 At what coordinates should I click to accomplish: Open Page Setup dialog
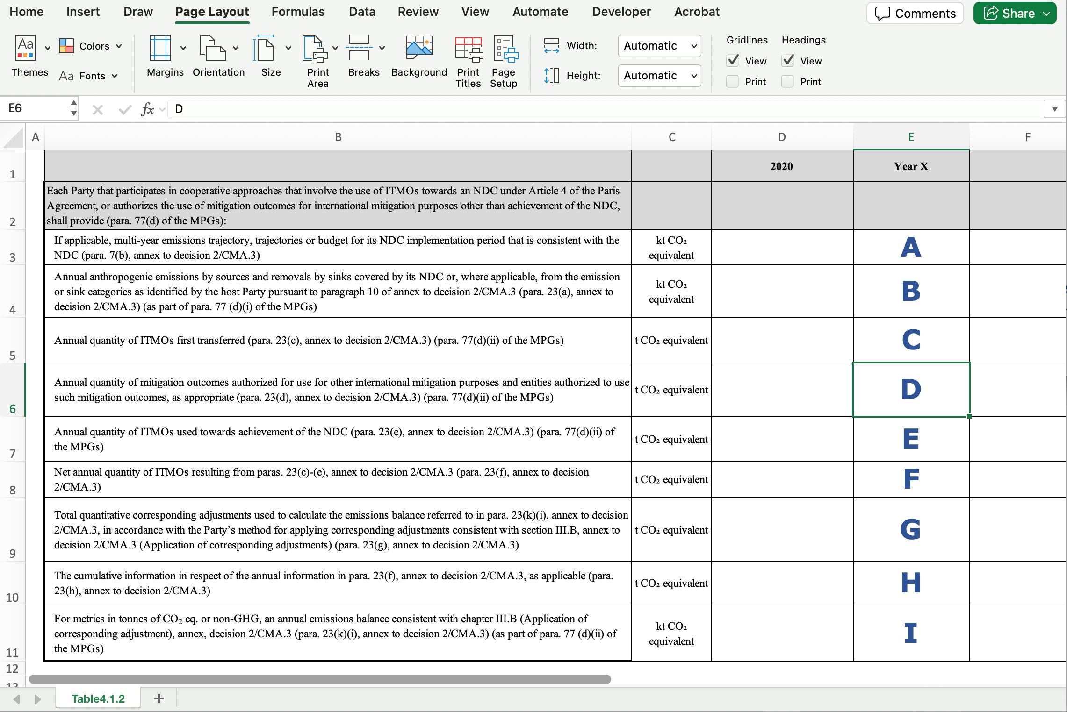[505, 49]
